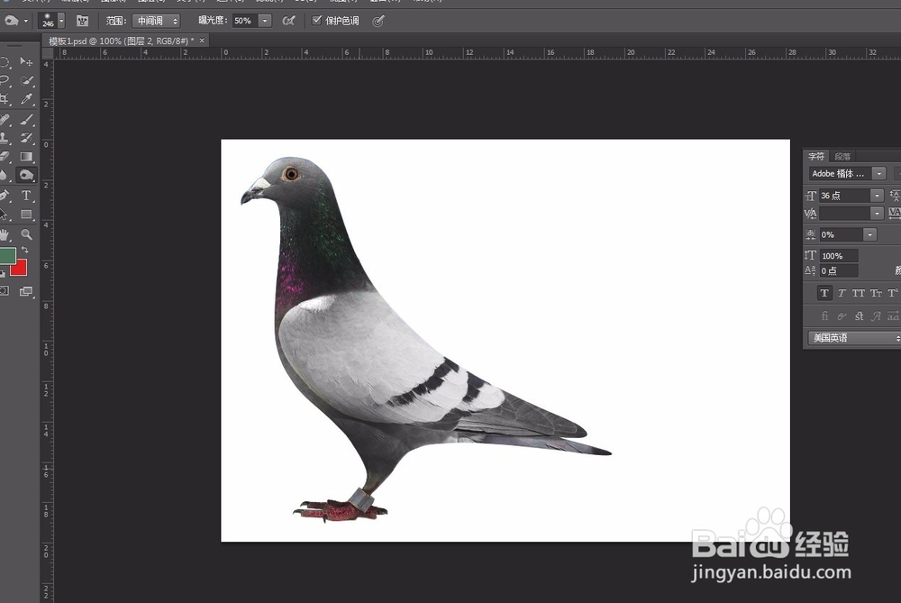Open the 美国英语 language dropdown
This screenshot has width=901, height=603.
click(x=854, y=338)
